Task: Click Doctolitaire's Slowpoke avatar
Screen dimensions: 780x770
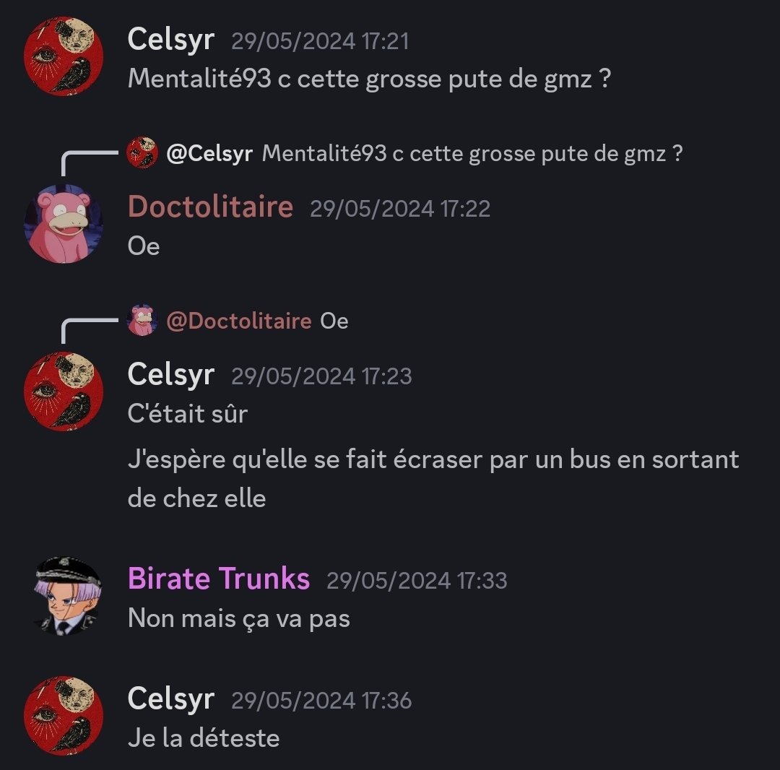Action: 64,224
